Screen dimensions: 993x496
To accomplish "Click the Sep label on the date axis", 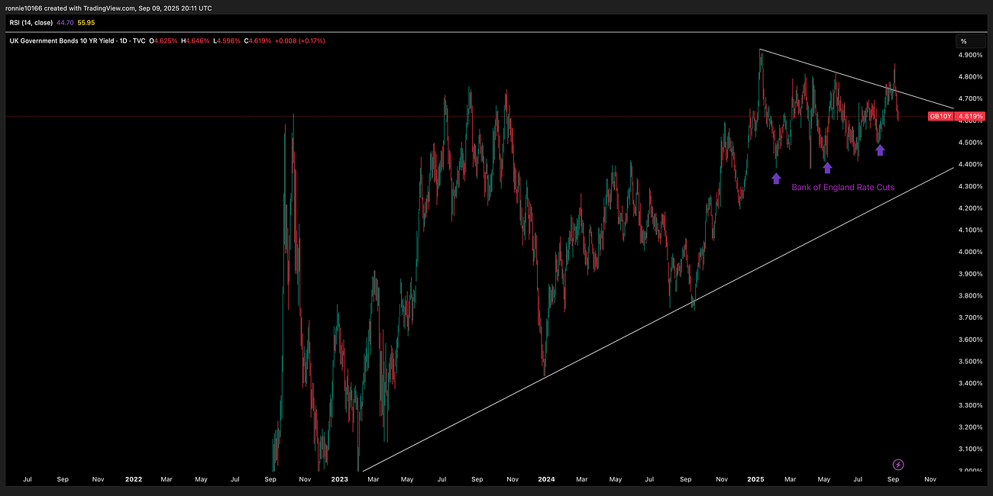I will point(893,479).
